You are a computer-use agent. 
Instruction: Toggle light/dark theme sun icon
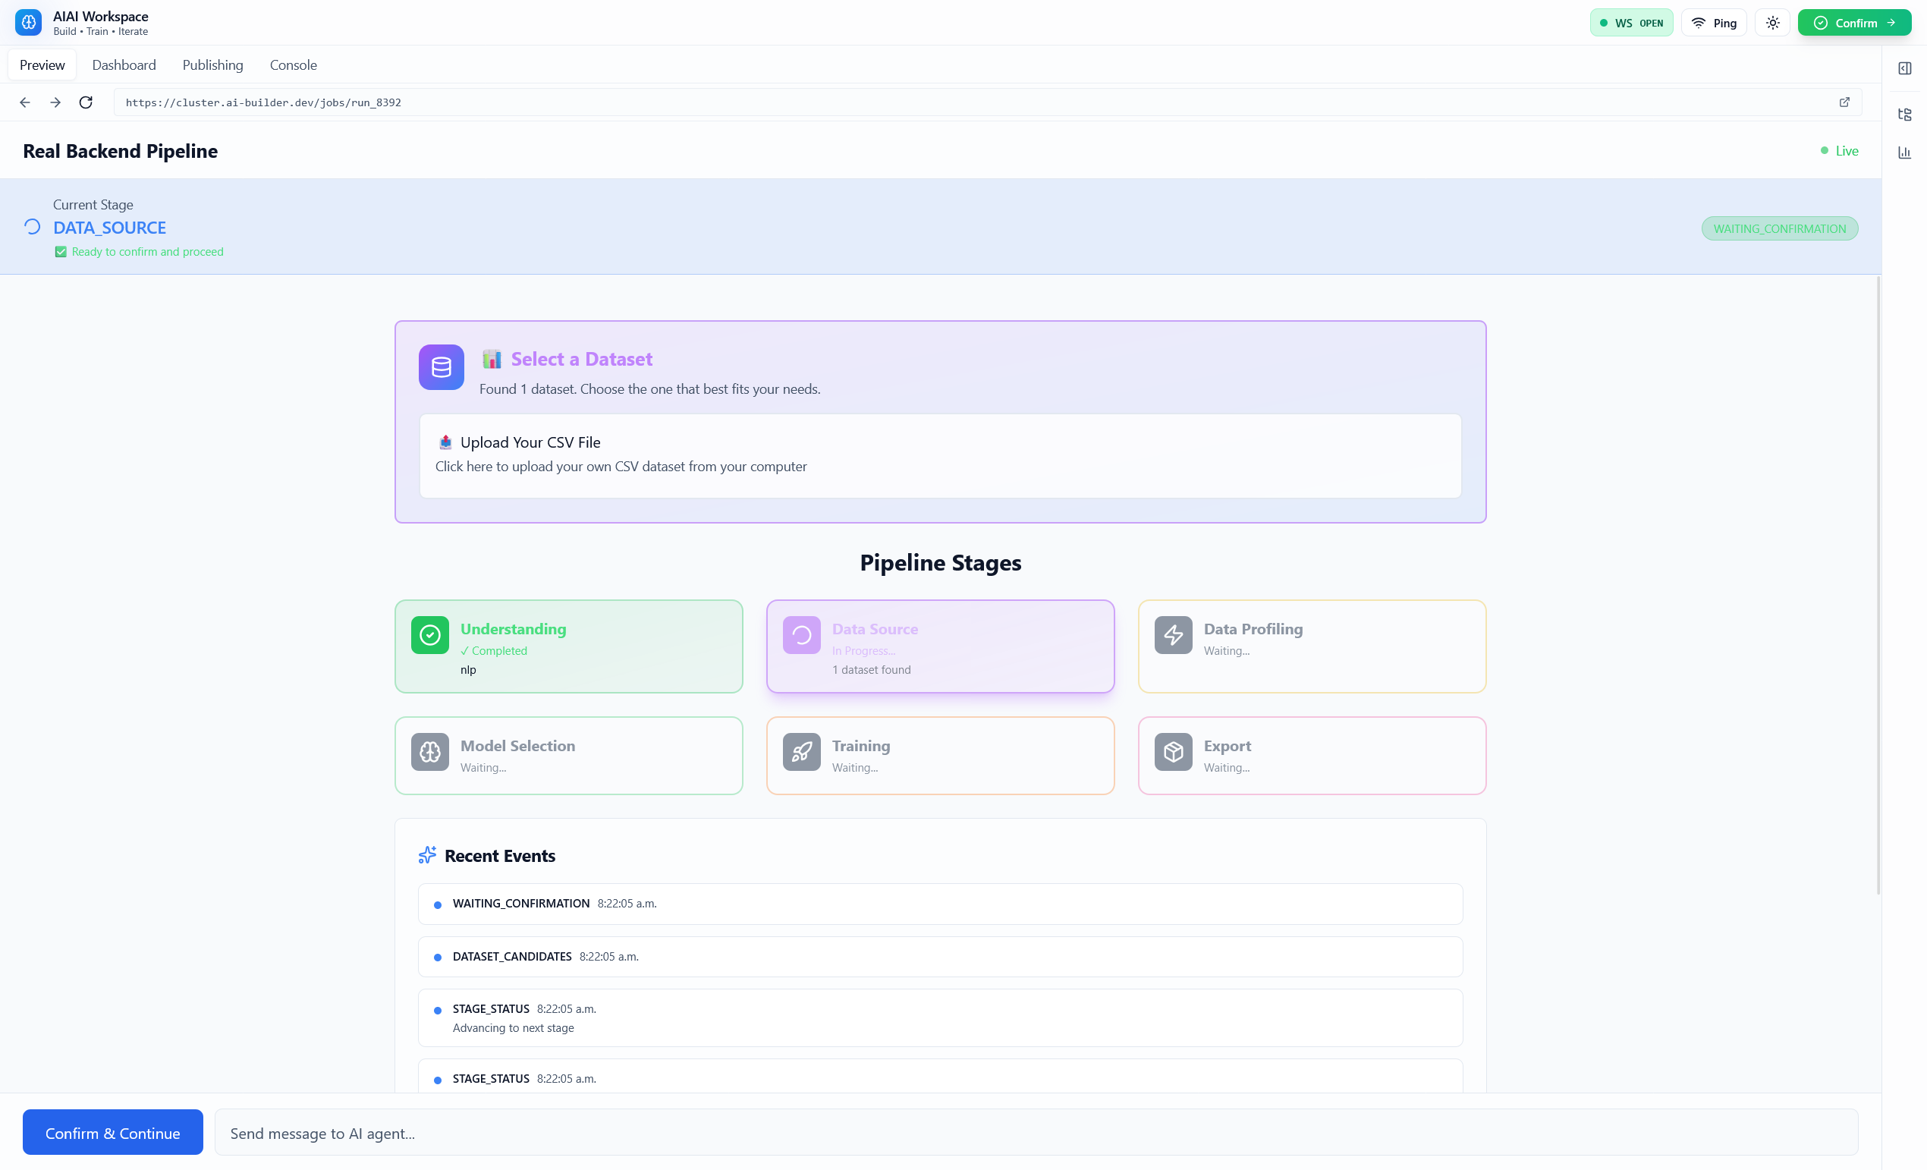coord(1772,23)
